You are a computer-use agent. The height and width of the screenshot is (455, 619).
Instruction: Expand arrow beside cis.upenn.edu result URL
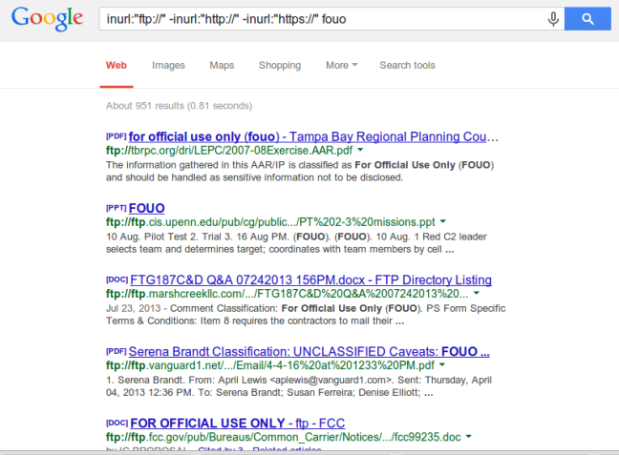[x=442, y=221]
